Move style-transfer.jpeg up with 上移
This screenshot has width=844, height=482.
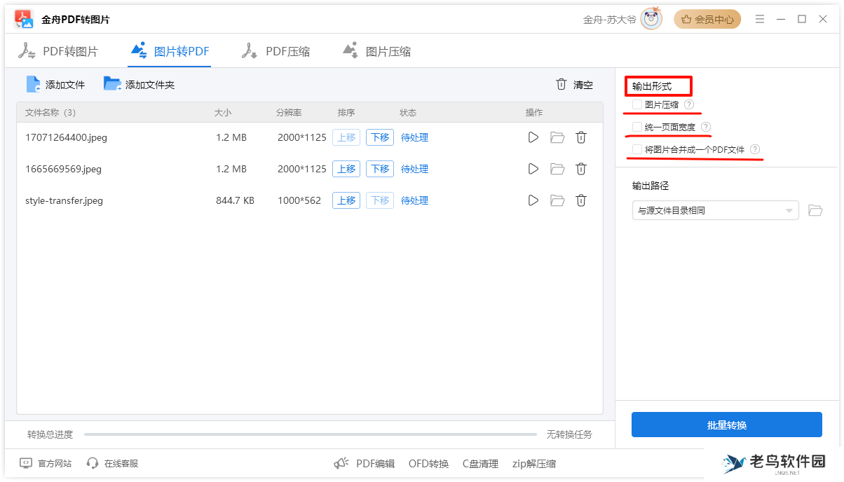[x=346, y=200]
